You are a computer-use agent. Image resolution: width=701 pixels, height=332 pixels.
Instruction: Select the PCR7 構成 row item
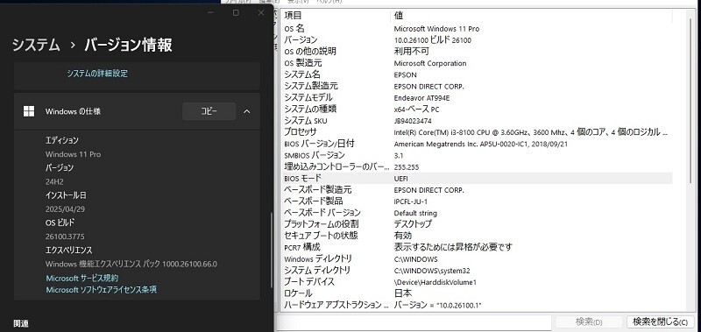[301, 247]
